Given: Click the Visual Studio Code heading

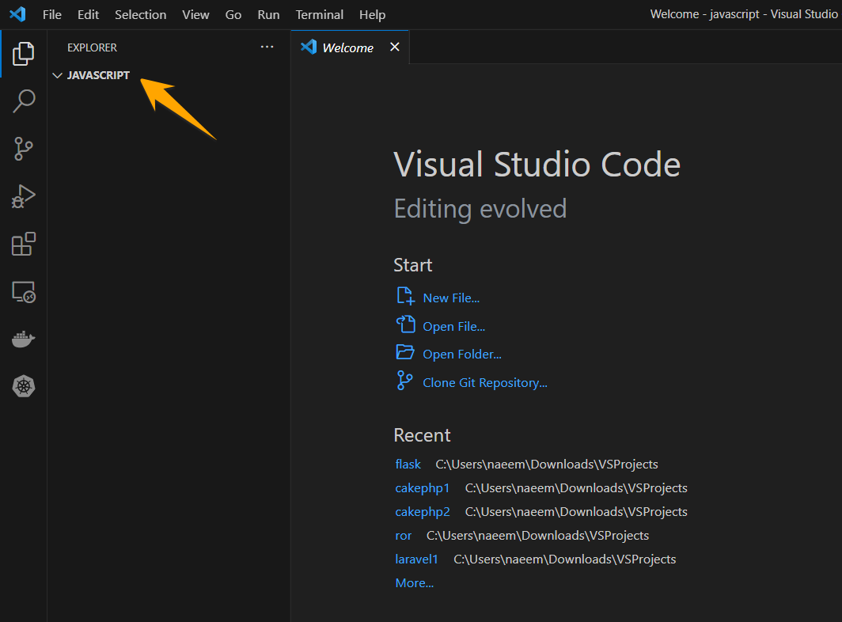Looking at the screenshot, I should [x=537, y=164].
